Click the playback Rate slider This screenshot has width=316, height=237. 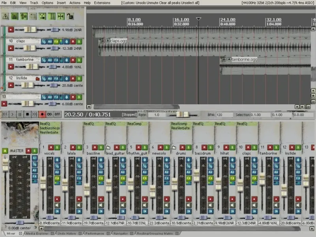click(182, 115)
